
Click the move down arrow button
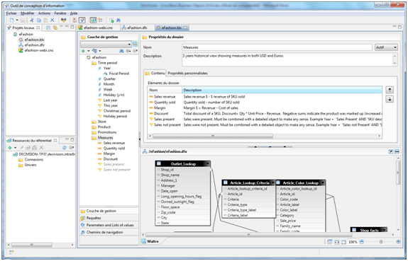(x=390, y=99)
